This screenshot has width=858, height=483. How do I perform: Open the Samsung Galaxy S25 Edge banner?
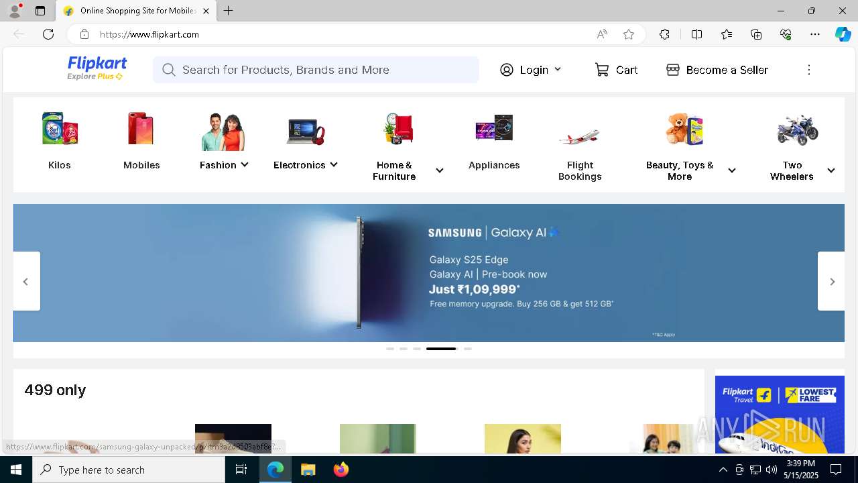429,273
